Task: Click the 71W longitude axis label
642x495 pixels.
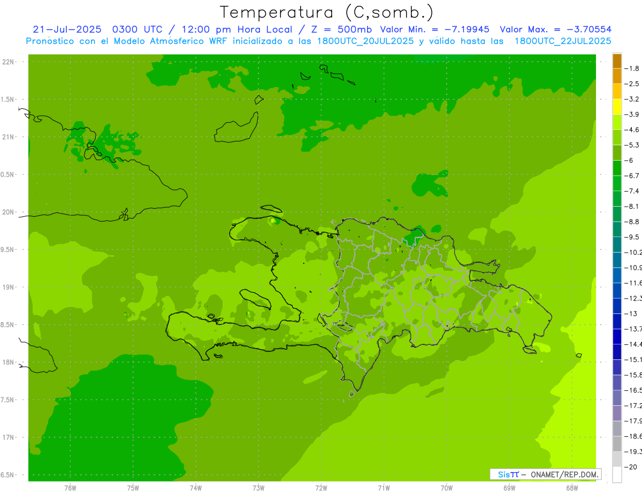Action: coord(384,488)
